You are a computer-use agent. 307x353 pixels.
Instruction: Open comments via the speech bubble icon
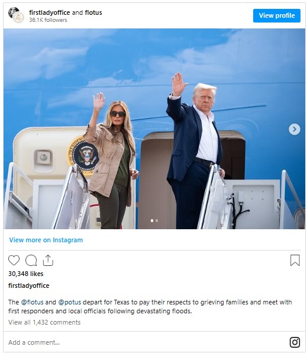(31, 260)
